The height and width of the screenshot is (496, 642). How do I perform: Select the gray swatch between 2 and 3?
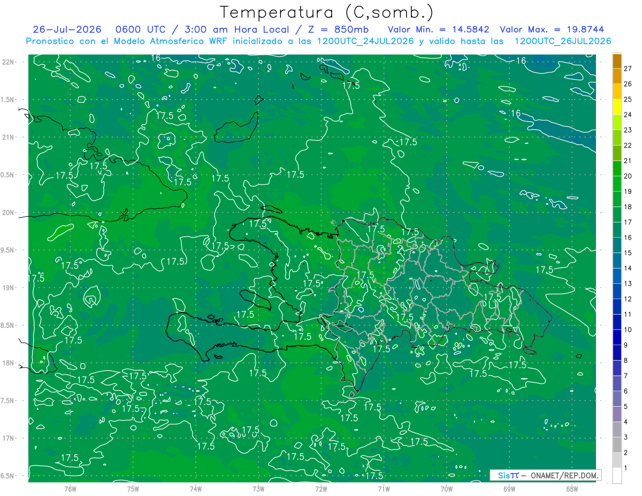[x=617, y=445]
